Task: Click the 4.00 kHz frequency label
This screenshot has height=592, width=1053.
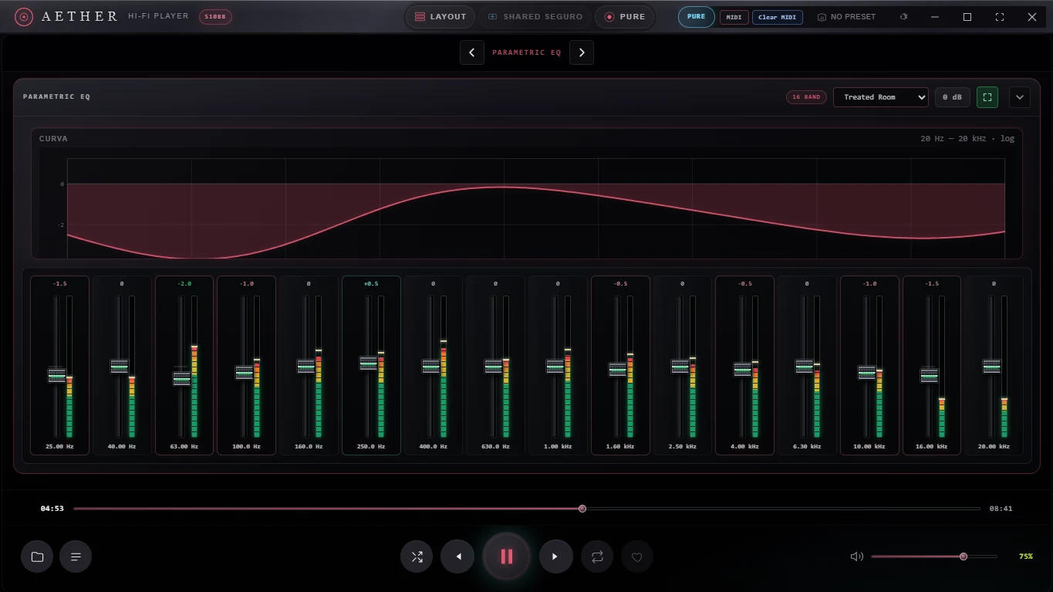Action: [x=744, y=447]
